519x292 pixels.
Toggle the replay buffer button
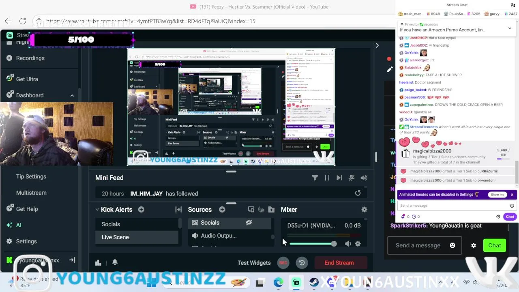point(302,263)
